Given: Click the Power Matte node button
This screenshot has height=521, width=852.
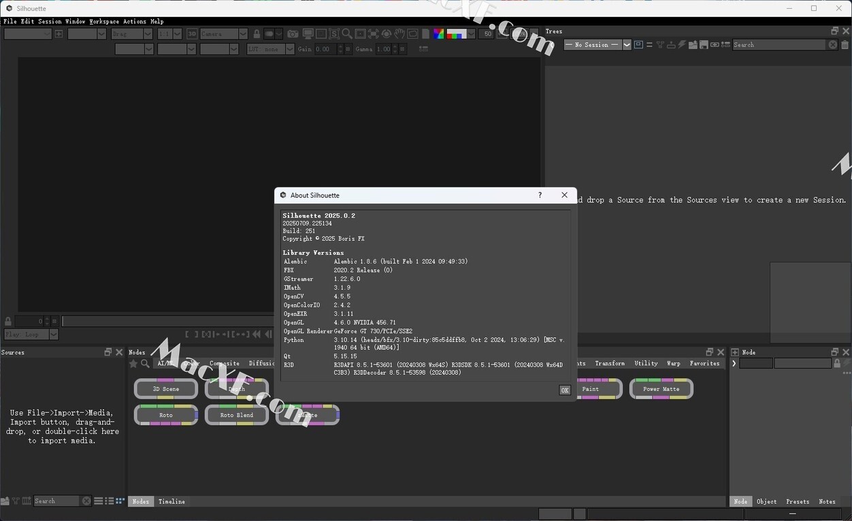Looking at the screenshot, I should [x=661, y=389].
